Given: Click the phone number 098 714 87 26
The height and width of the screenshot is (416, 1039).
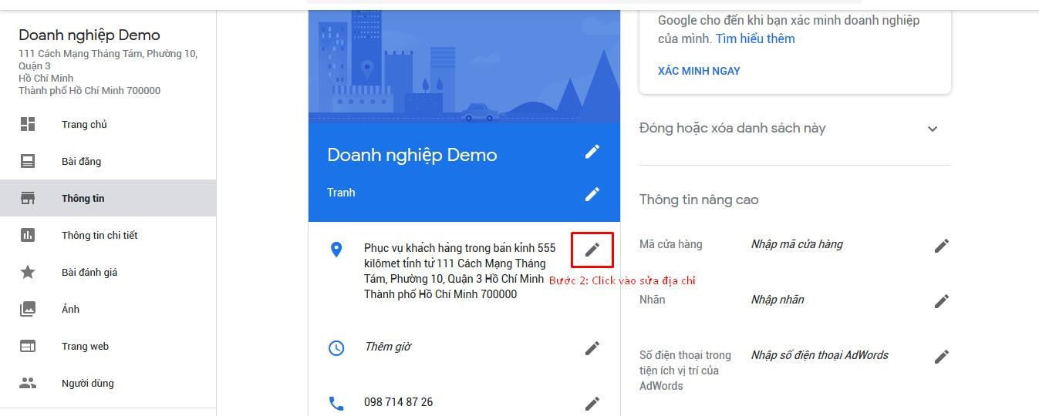Looking at the screenshot, I should tap(398, 402).
